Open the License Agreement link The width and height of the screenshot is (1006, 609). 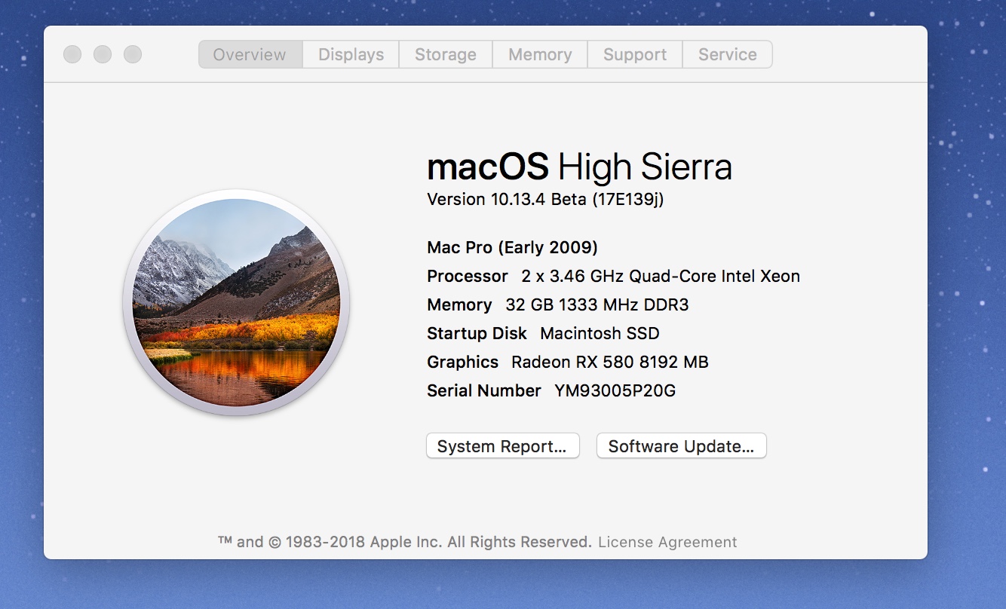click(x=667, y=542)
